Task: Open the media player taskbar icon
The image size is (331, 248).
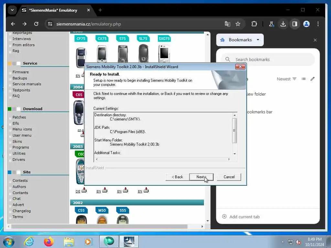Action: [x=88, y=242]
